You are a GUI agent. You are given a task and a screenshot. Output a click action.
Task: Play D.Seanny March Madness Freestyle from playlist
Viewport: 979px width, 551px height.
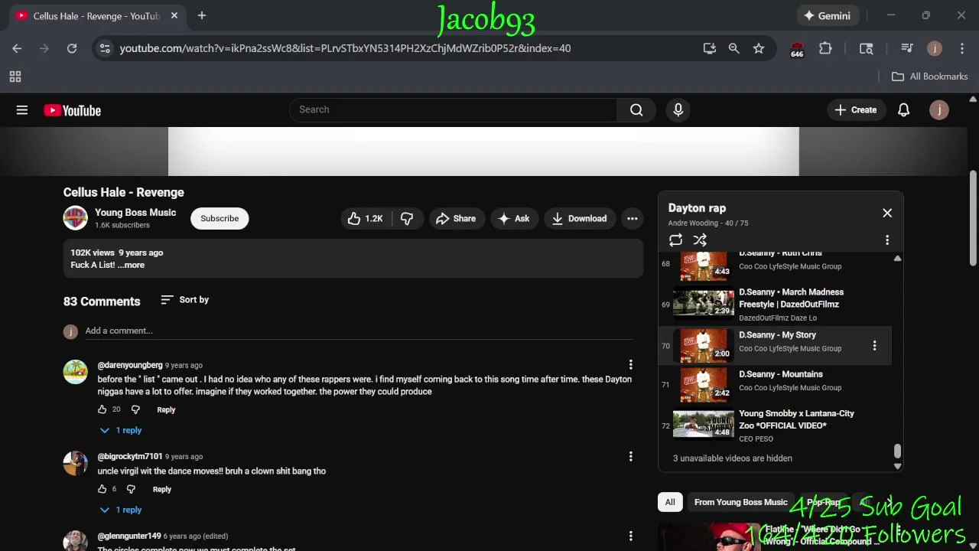[775, 305]
